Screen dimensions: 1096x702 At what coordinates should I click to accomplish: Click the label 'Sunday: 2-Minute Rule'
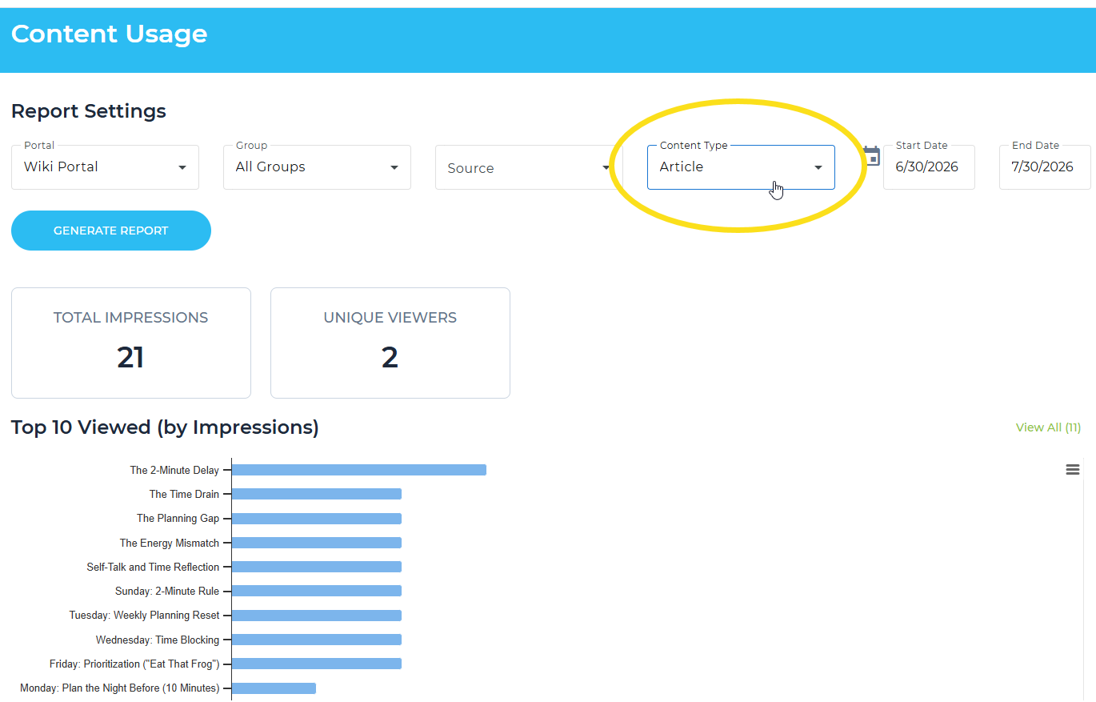[167, 591]
